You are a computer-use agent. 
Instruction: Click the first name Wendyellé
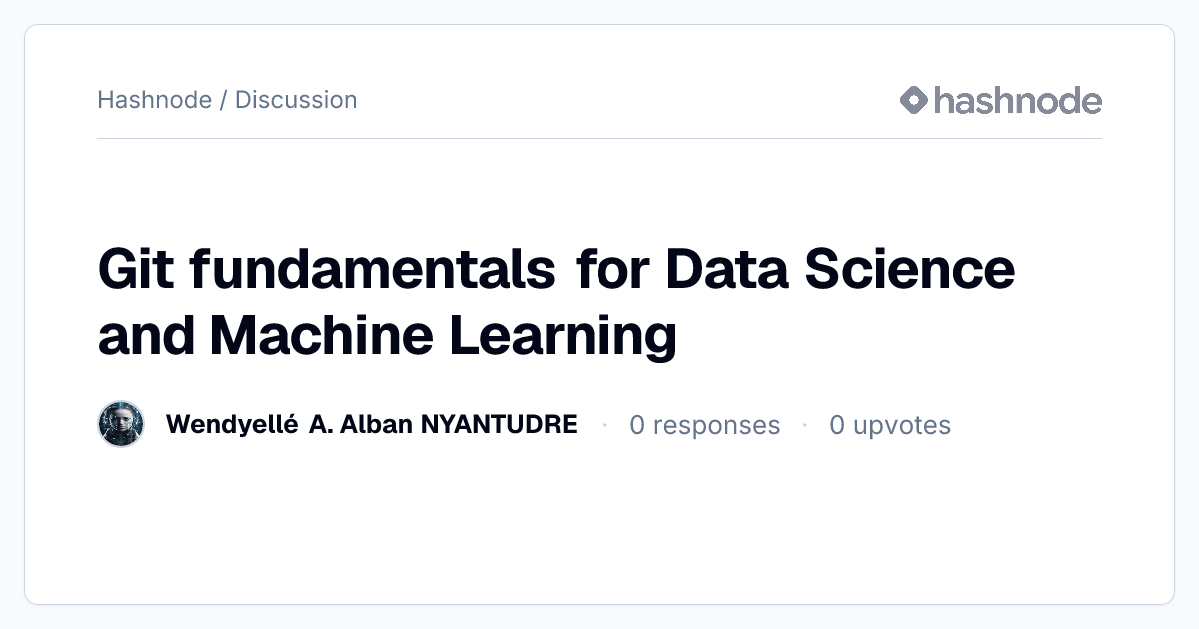(x=232, y=425)
